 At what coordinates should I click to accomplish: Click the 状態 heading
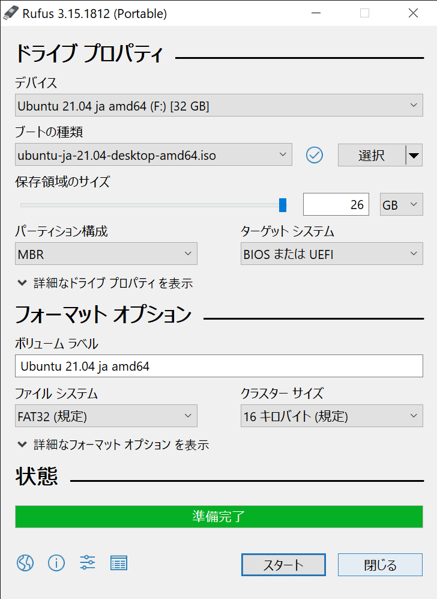[x=37, y=476]
